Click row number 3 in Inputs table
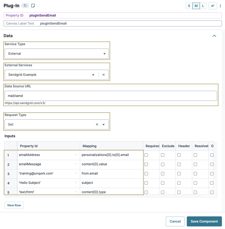This screenshot has width=225, height=229. click(11, 174)
